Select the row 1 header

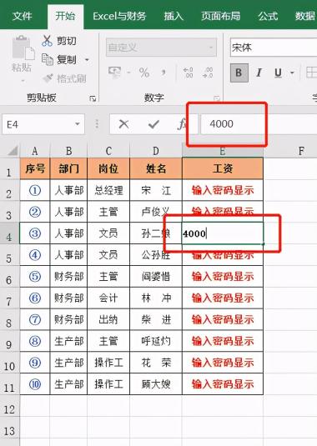tap(9, 169)
